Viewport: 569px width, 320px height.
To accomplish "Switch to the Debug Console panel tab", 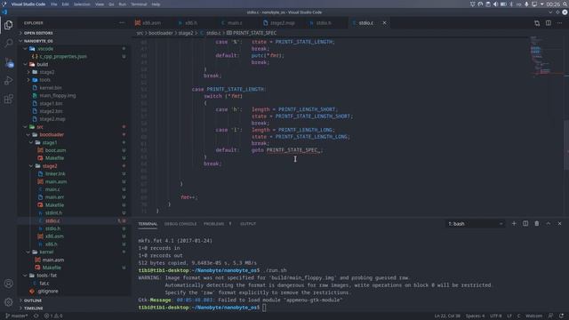I will pyautogui.click(x=180, y=224).
